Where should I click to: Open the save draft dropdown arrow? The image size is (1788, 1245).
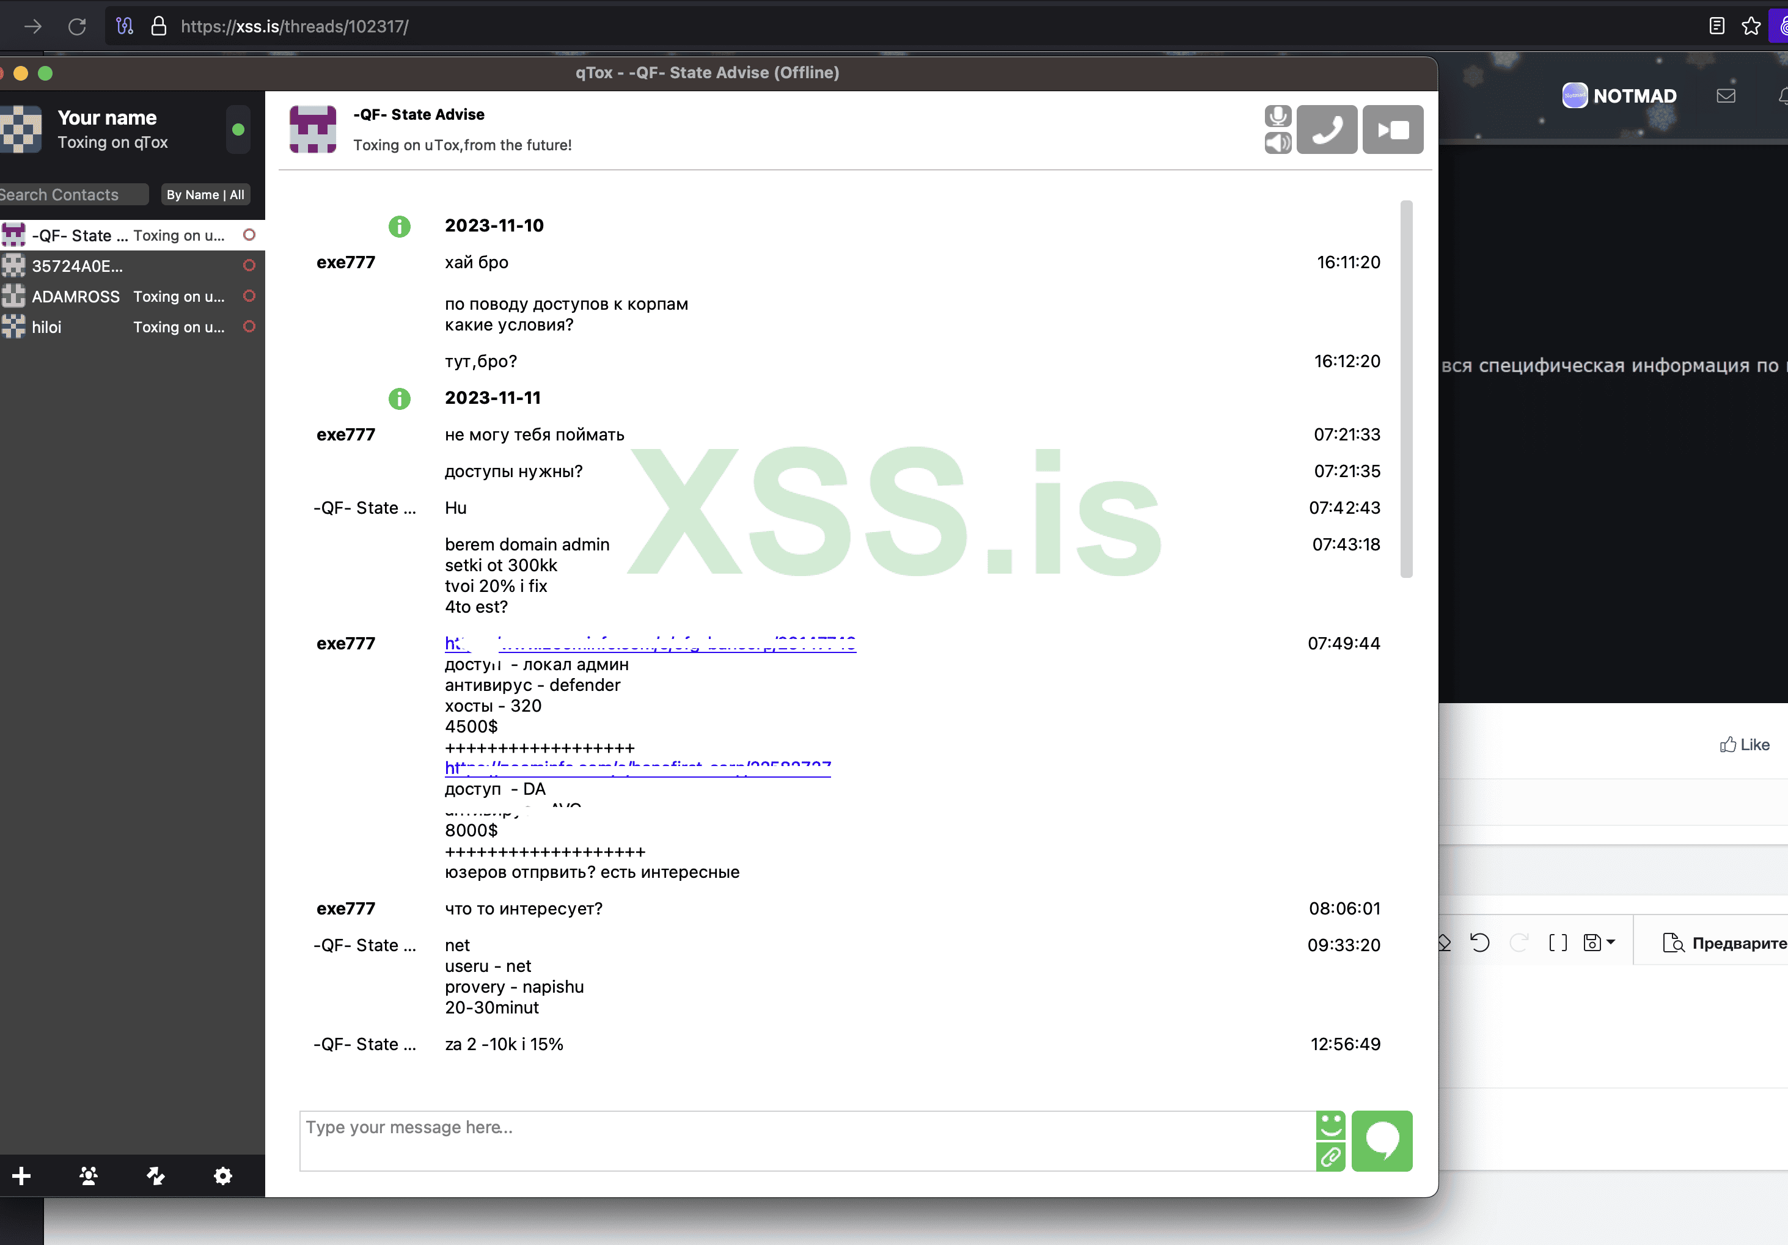[1610, 942]
